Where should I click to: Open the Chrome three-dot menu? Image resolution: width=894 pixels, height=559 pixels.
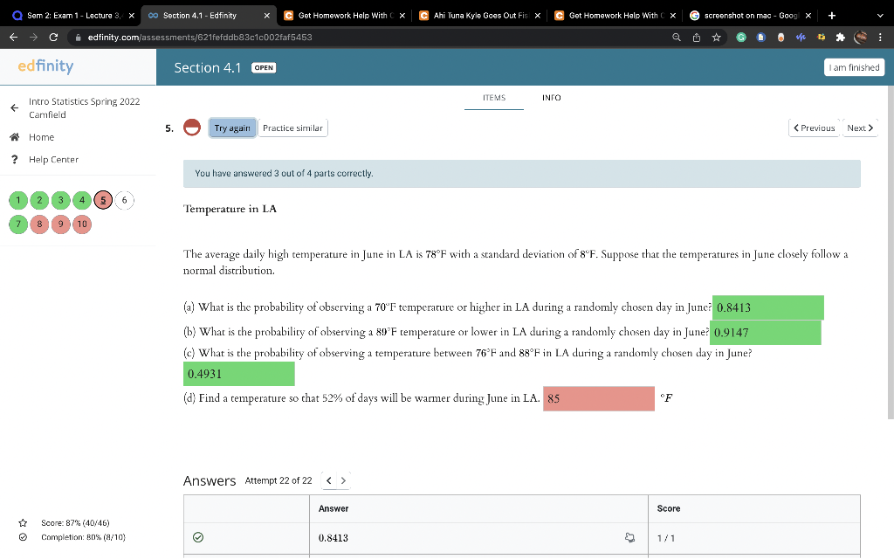[x=880, y=38]
